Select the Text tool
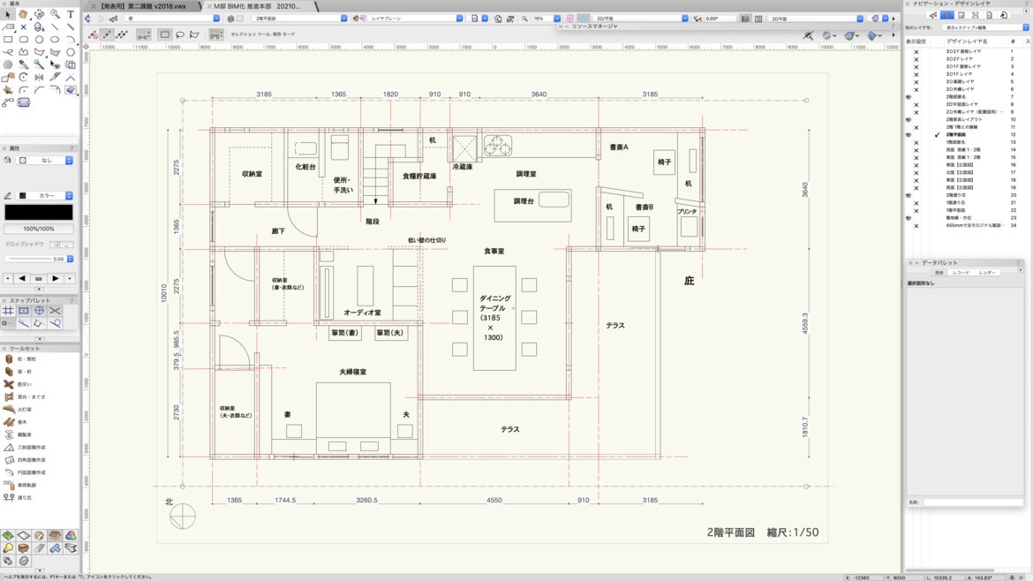The width and height of the screenshot is (1033, 581). click(71, 14)
